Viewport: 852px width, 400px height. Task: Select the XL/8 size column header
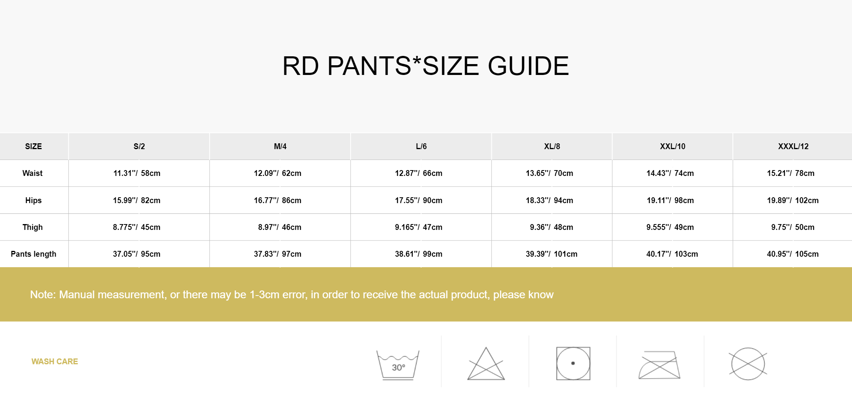552,146
